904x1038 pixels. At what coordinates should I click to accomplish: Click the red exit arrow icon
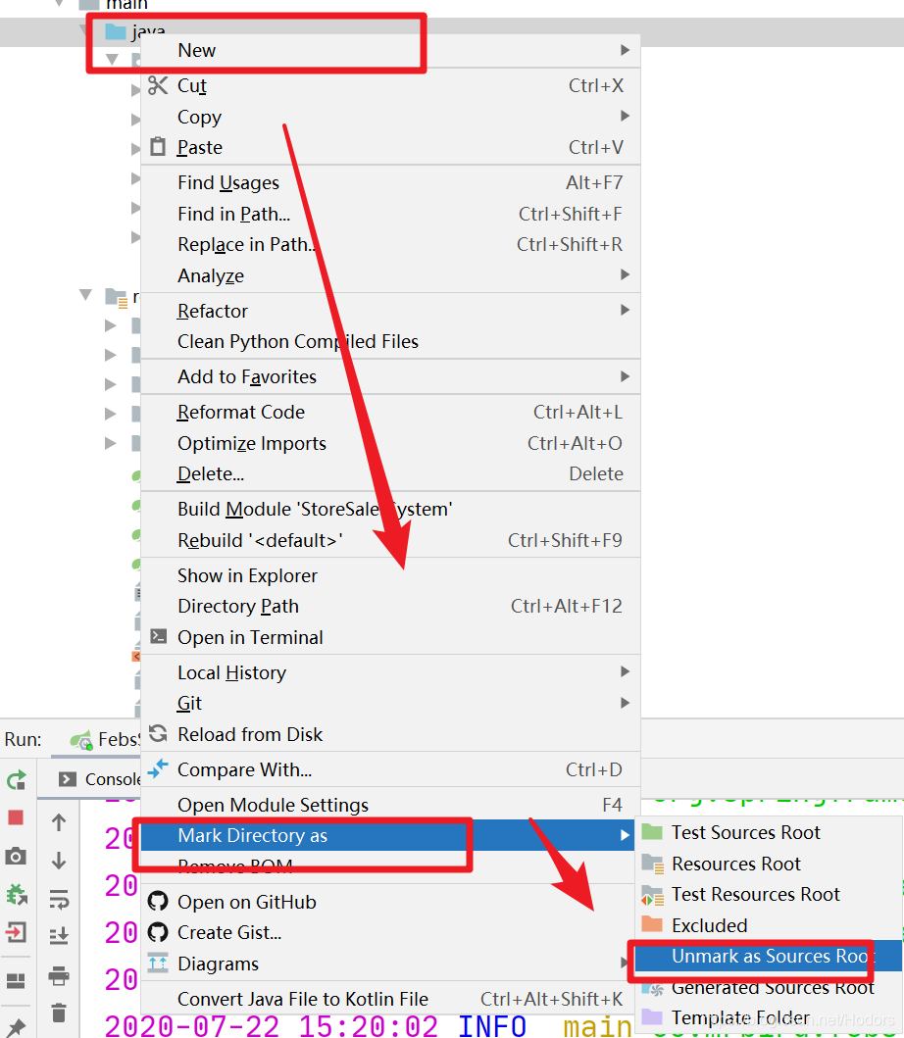click(16, 932)
